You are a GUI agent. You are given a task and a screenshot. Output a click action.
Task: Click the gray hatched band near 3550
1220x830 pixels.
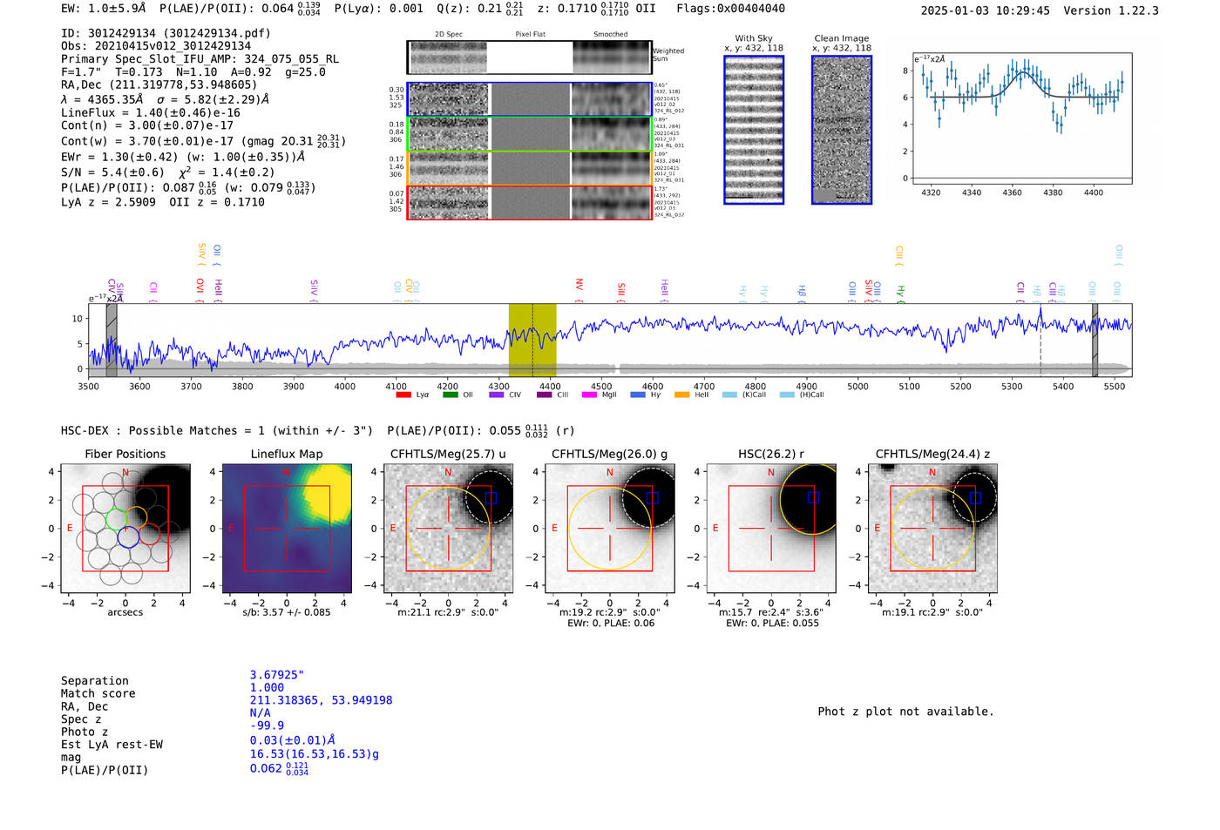112,340
